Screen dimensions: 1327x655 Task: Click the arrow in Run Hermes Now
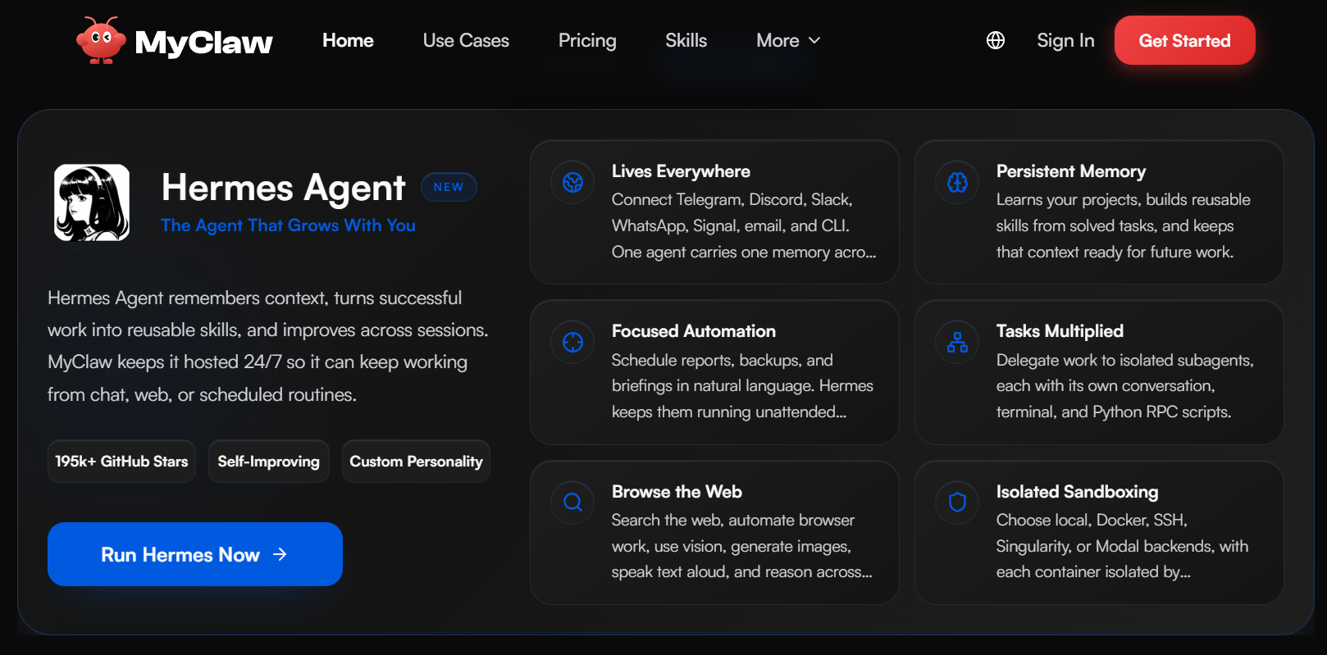click(x=280, y=554)
